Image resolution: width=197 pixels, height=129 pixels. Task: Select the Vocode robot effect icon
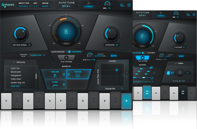coord(78,75)
